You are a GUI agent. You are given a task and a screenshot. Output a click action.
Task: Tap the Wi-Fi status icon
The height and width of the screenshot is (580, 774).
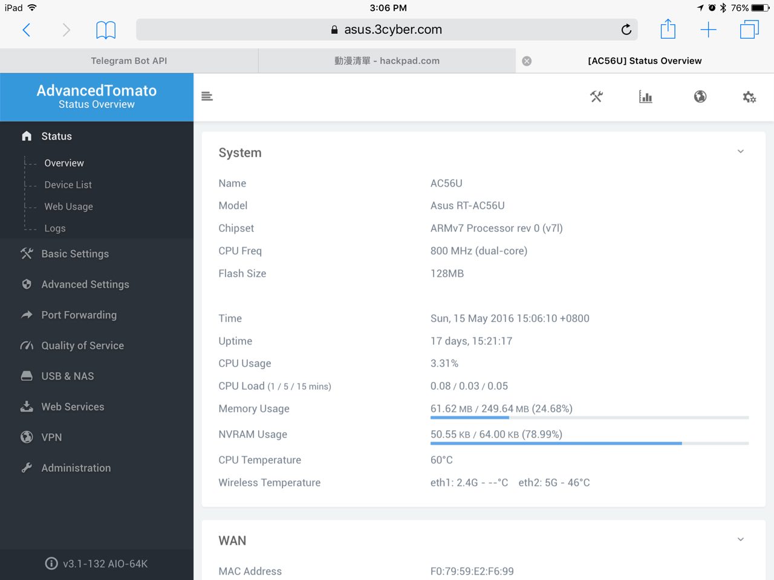(32, 8)
